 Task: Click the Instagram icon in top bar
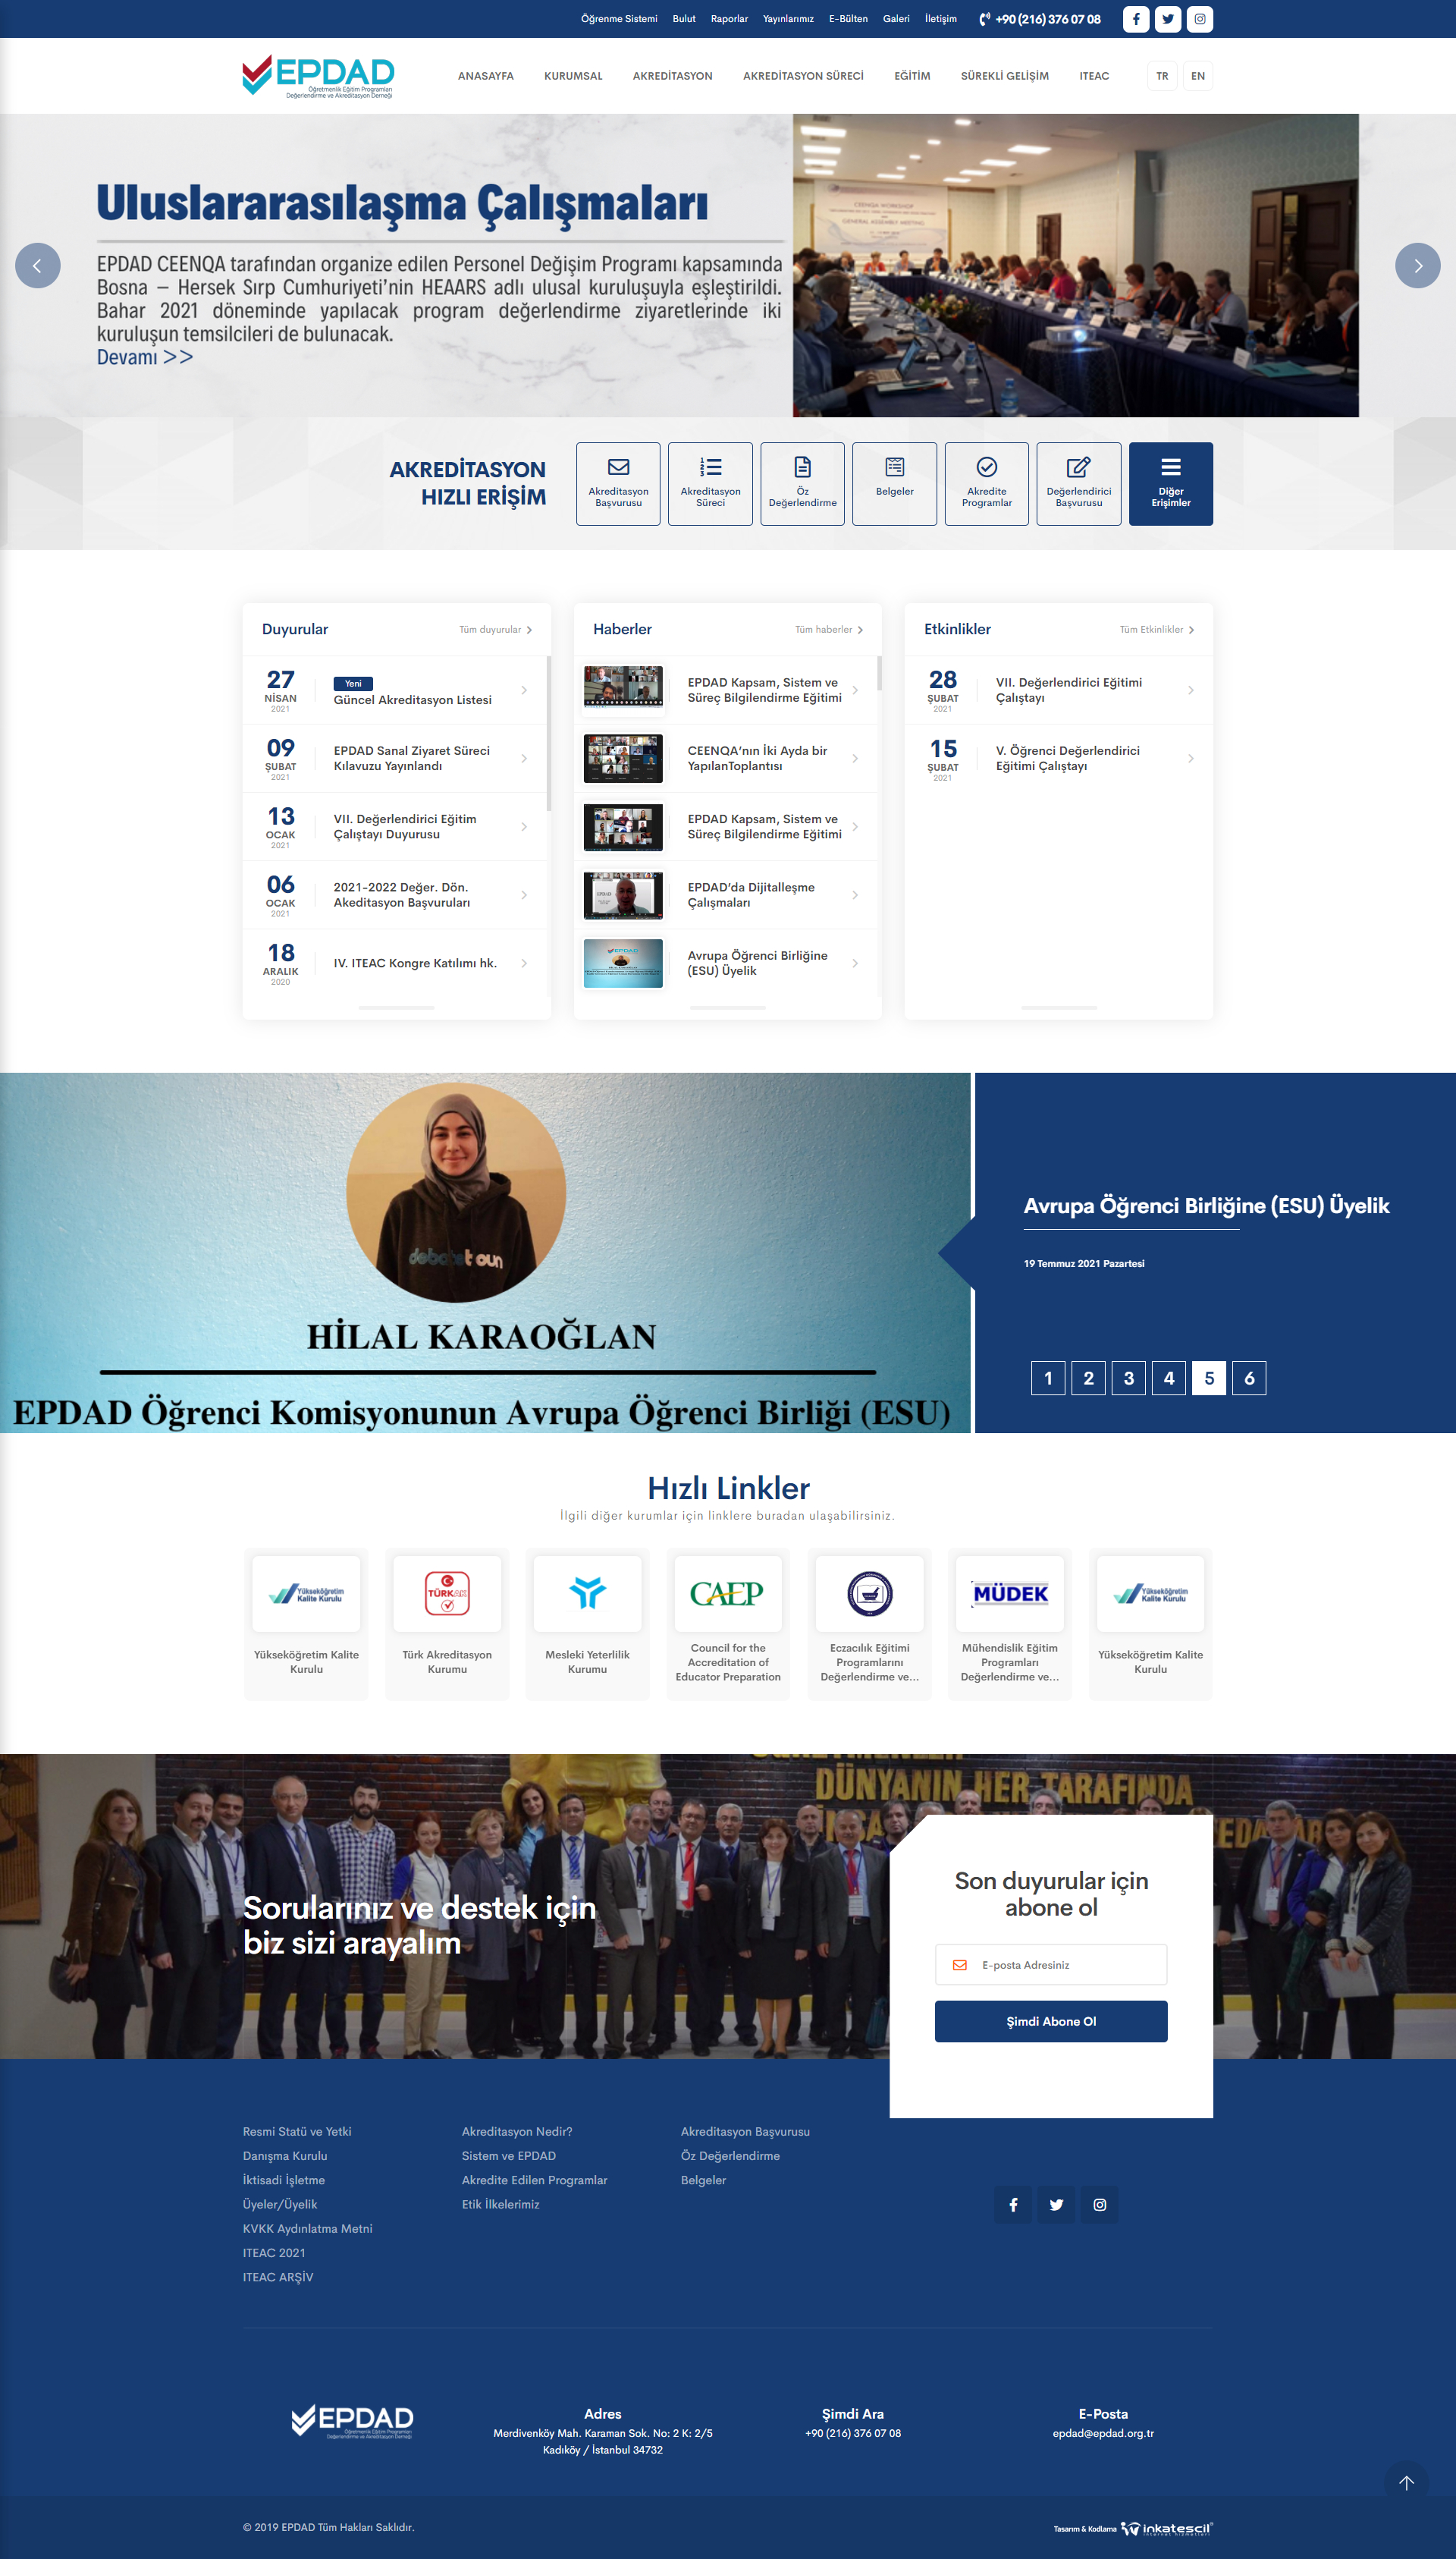pos(1199,19)
